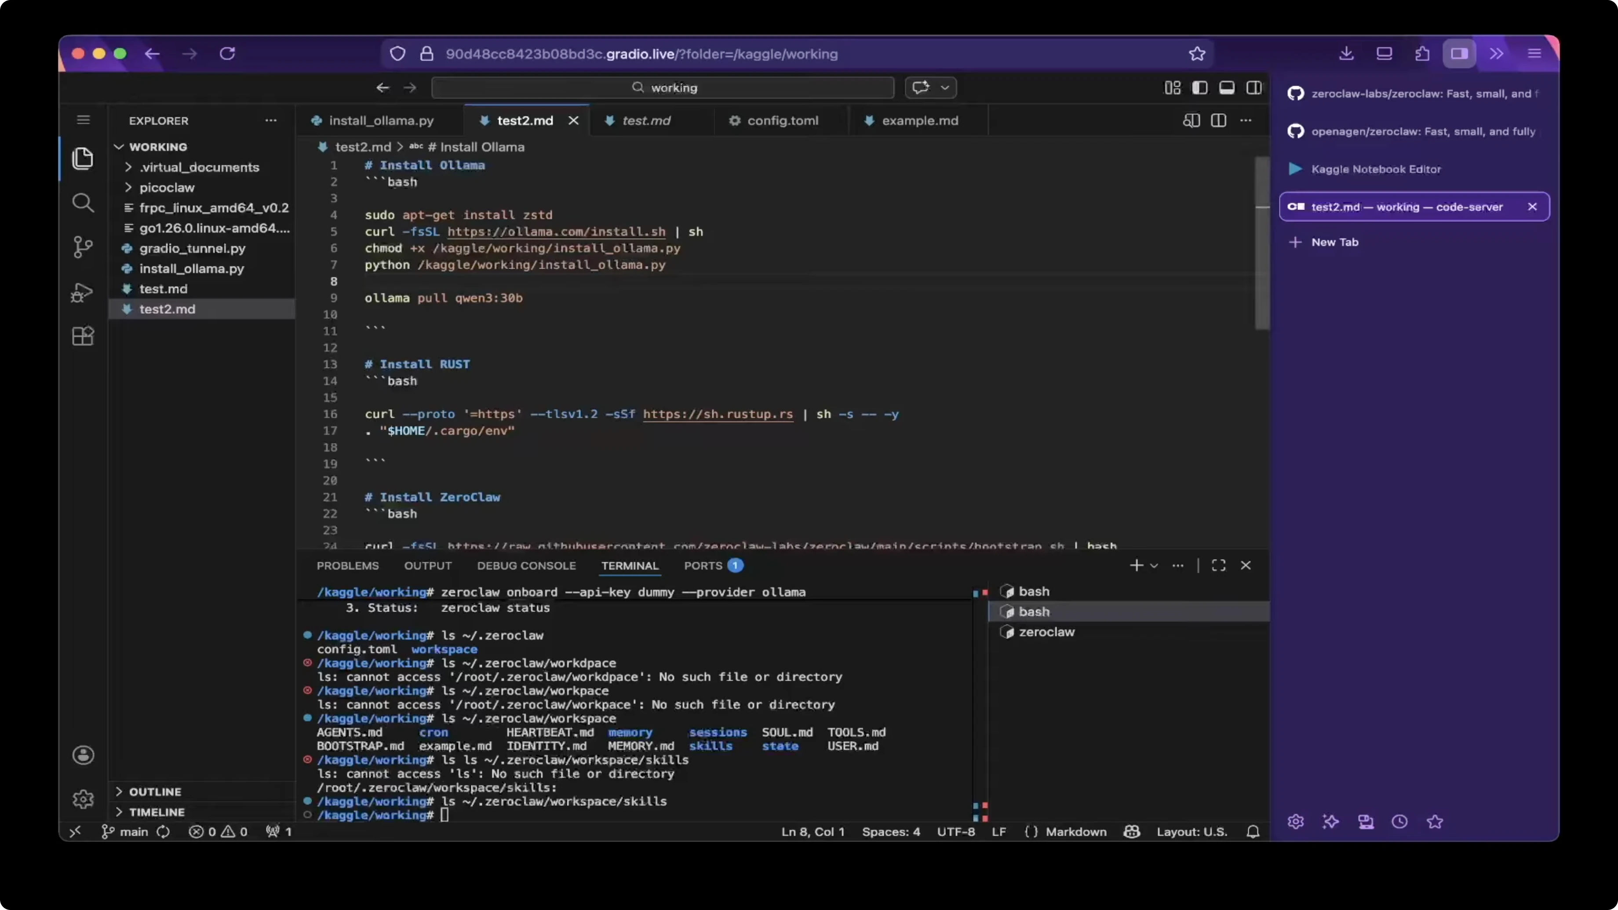Click the Manage gear icon in activity bar

click(83, 799)
